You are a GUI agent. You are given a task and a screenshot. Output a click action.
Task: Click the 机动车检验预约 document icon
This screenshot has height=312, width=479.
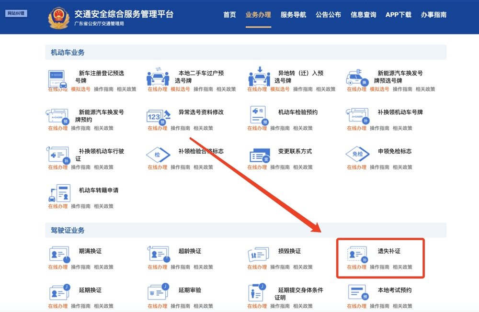[x=258, y=115]
